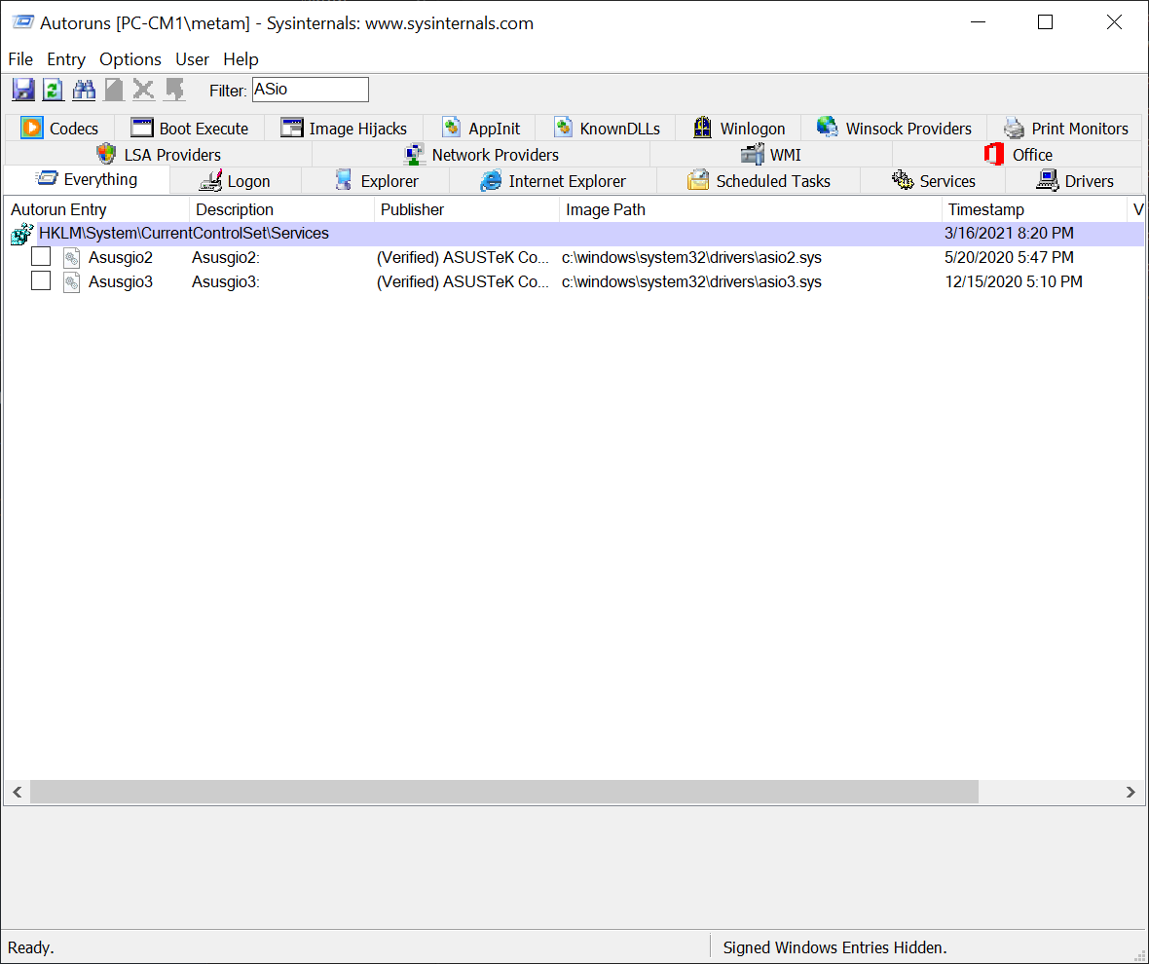This screenshot has width=1149, height=964.
Task: Select the AppInit tab
Action: coord(480,129)
